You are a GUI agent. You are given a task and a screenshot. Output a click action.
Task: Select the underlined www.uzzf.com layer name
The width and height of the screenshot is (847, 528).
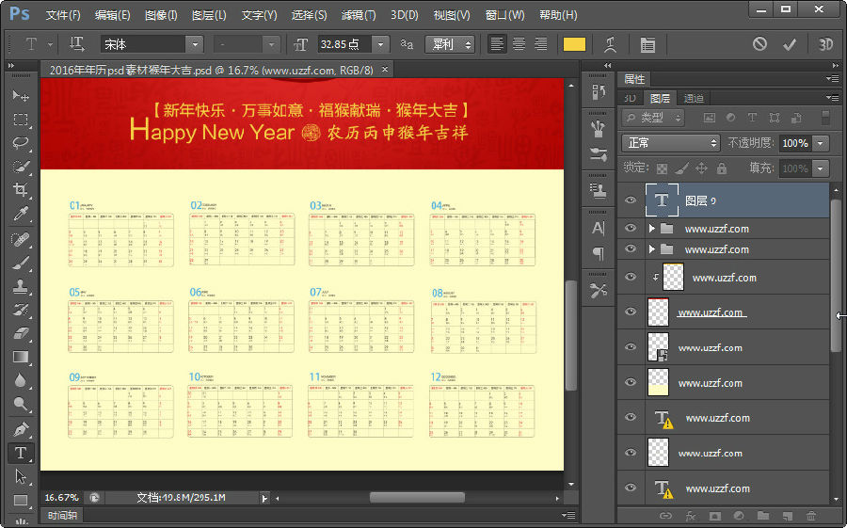[711, 312]
